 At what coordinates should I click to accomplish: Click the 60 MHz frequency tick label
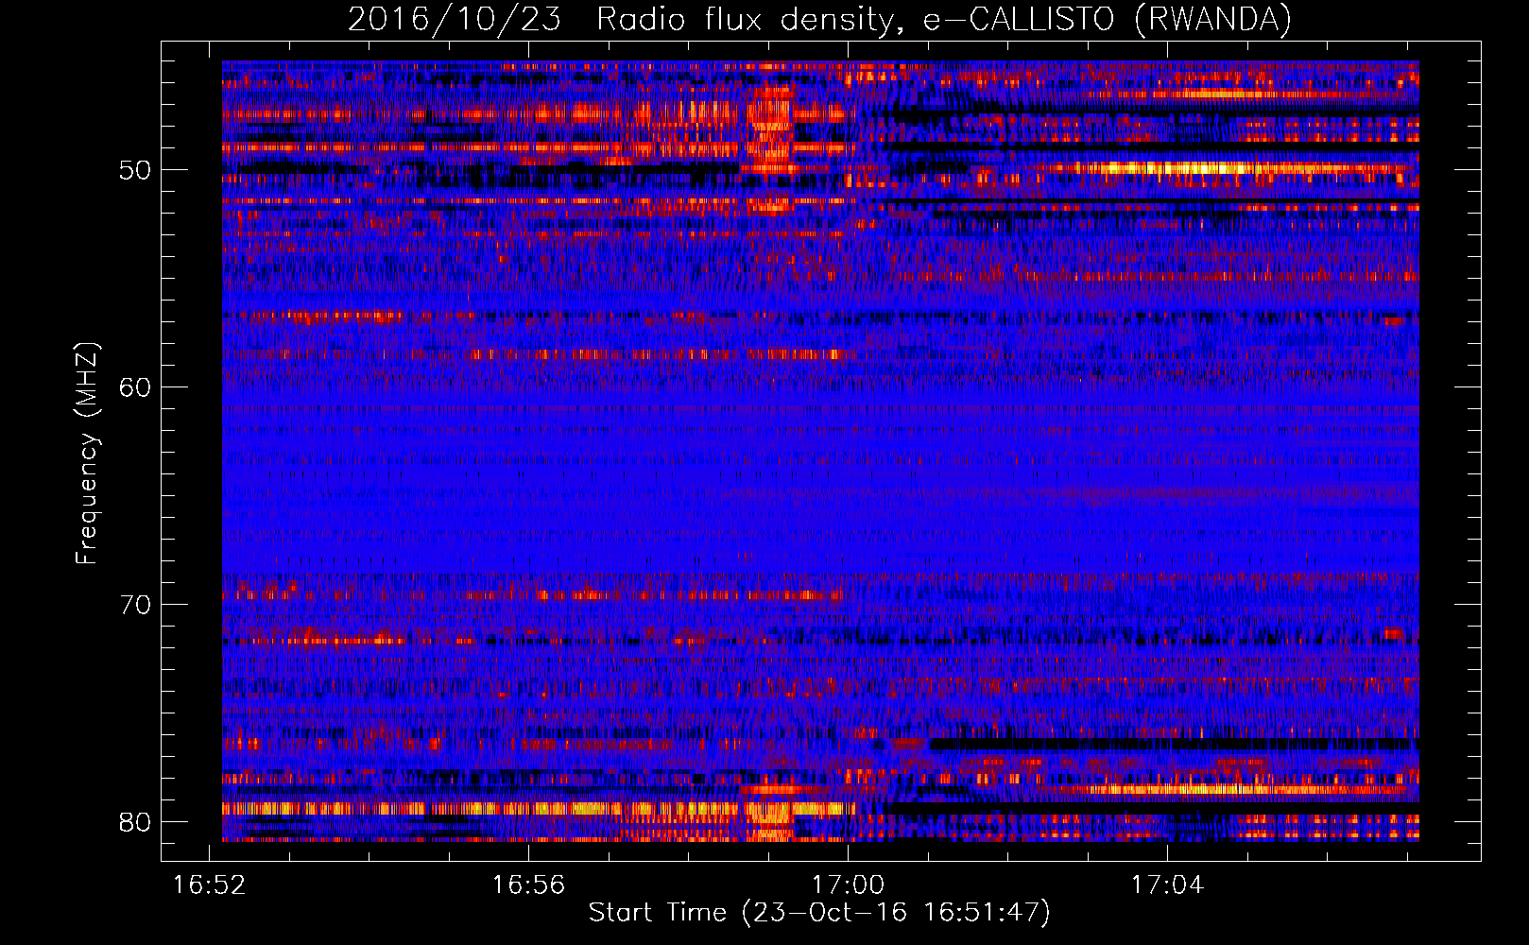tap(135, 387)
